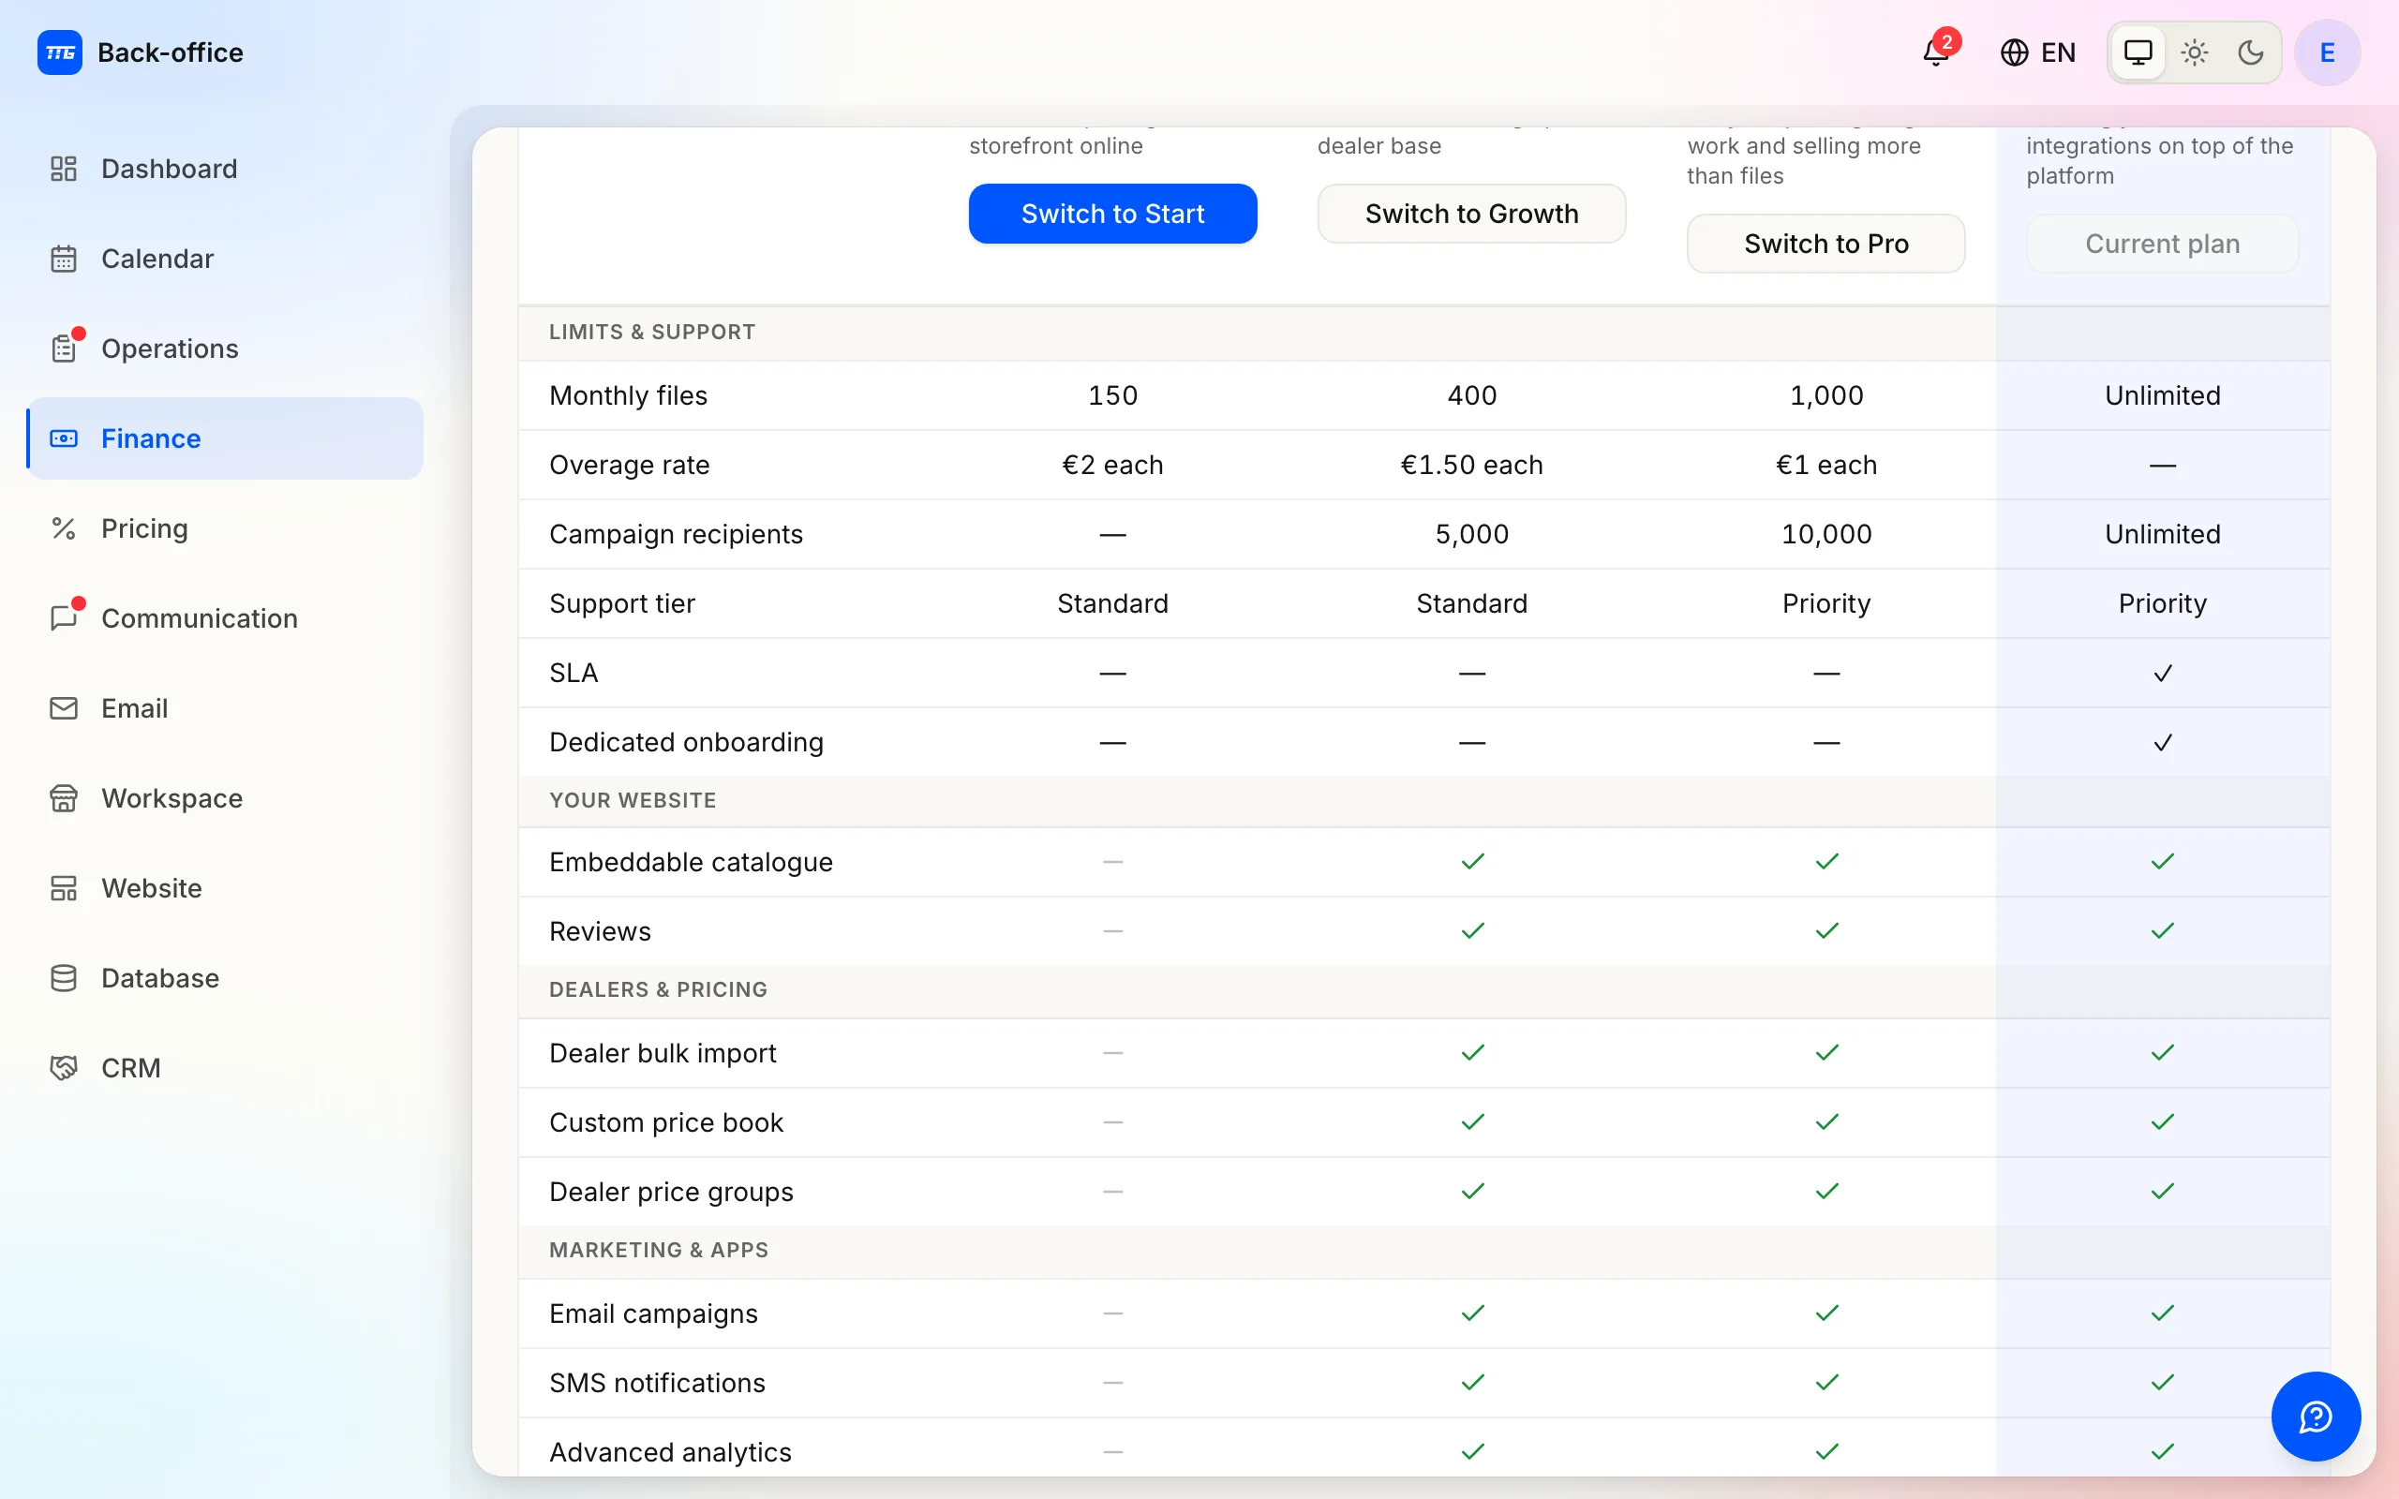The height and width of the screenshot is (1499, 2399).
Task: Click the Communication chat bubble icon
Action: [64, 618]
